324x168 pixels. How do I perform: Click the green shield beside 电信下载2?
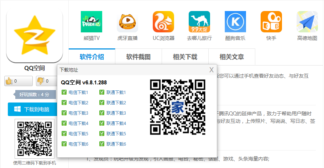(64, 103)
